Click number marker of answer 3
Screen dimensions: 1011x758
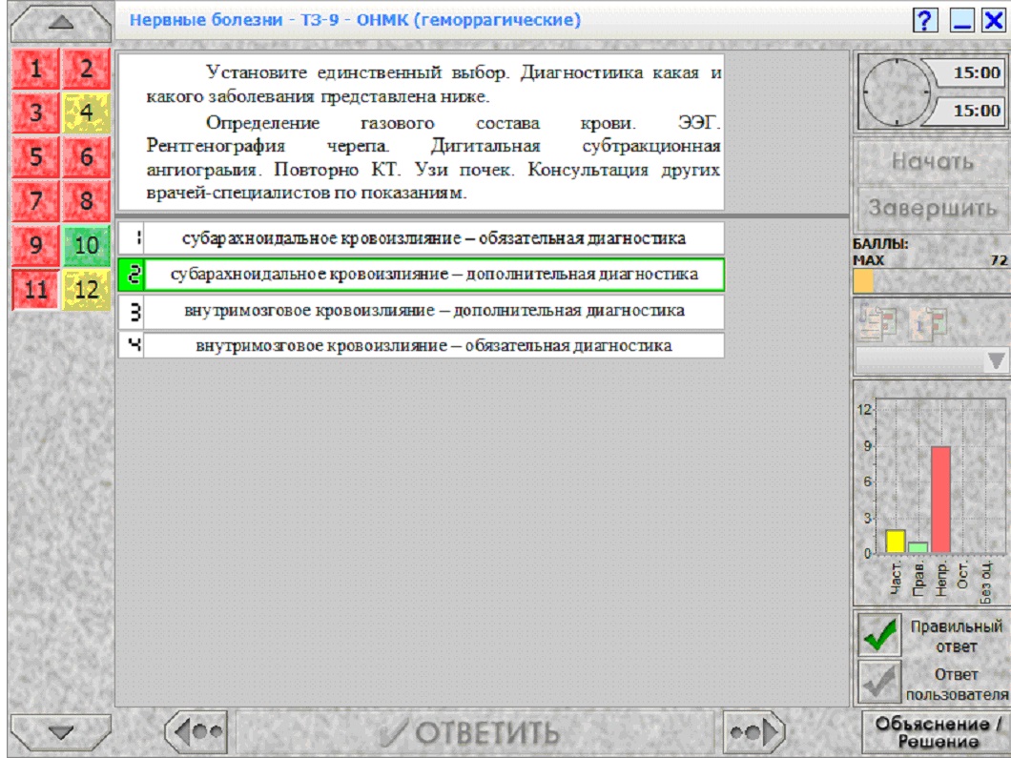click(133, 312)
